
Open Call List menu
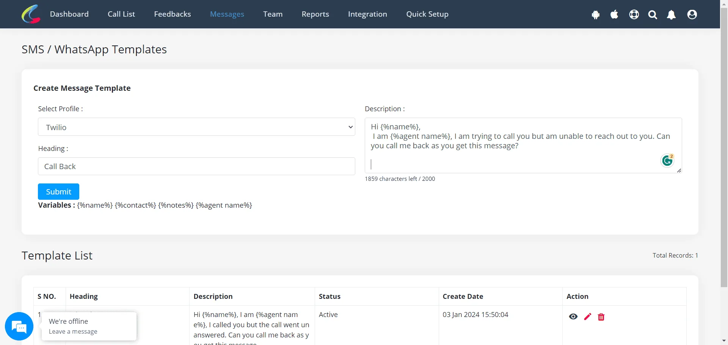121,14
